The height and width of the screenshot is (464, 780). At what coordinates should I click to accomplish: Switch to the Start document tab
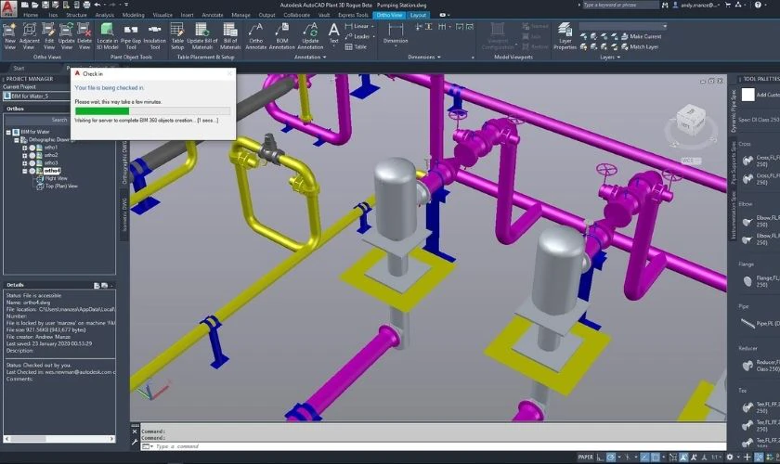(19, 68)
